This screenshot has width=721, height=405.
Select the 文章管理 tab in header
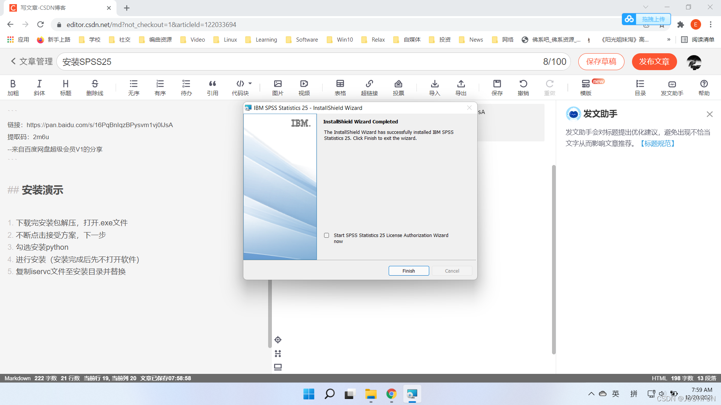(31, 61)
